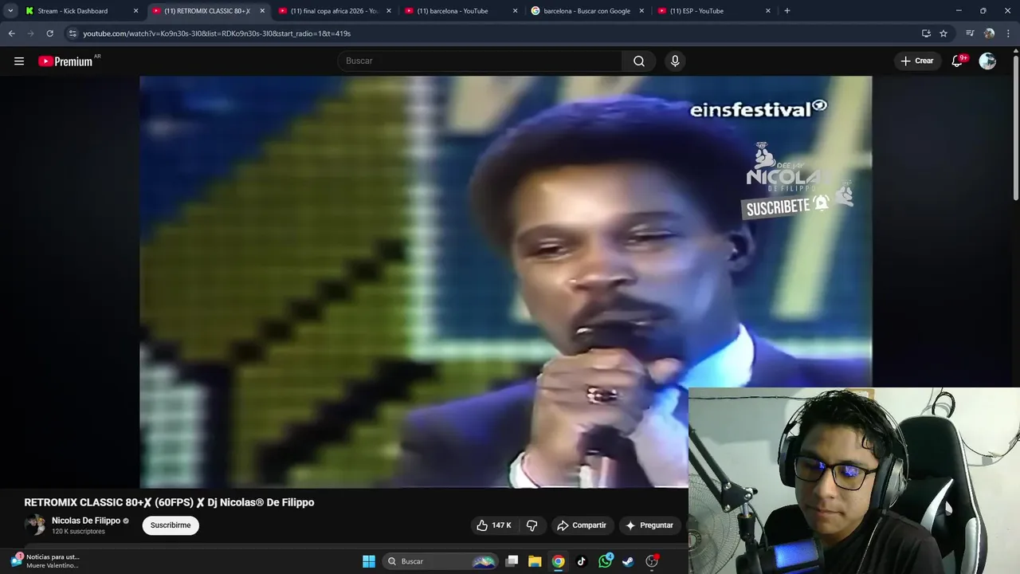Open the YouTube account avatar menu
This screenshot has height=574, width=1020.
[987, 61]
